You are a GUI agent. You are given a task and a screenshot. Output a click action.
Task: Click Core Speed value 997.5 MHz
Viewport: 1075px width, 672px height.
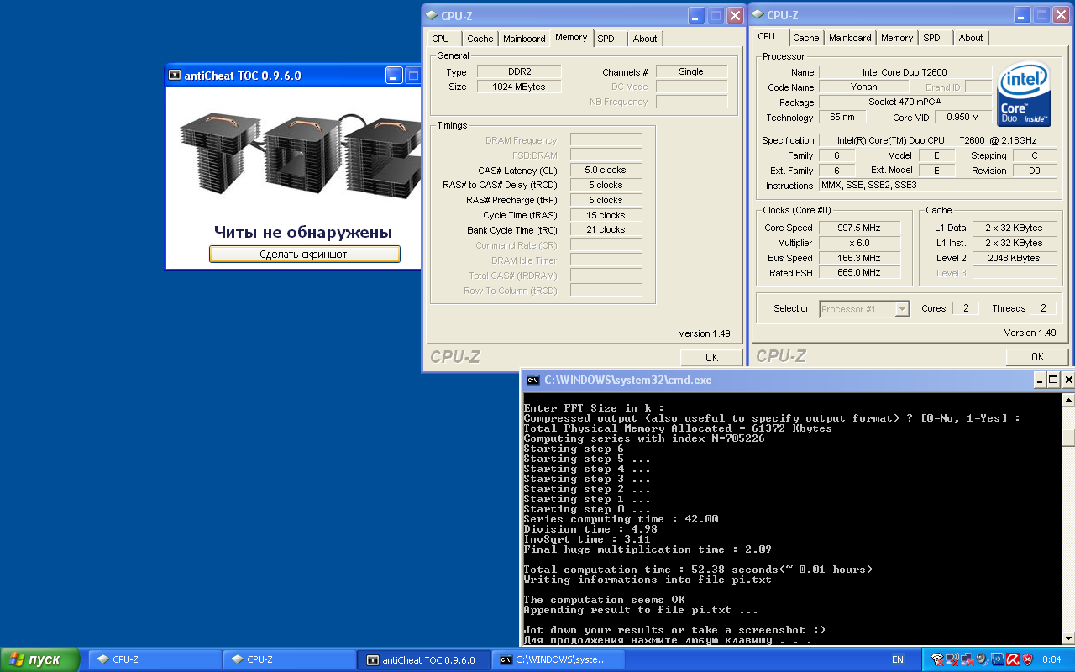[x=858, y=228]
